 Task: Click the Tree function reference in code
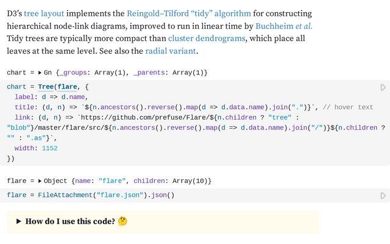click(x=46, y=87)
